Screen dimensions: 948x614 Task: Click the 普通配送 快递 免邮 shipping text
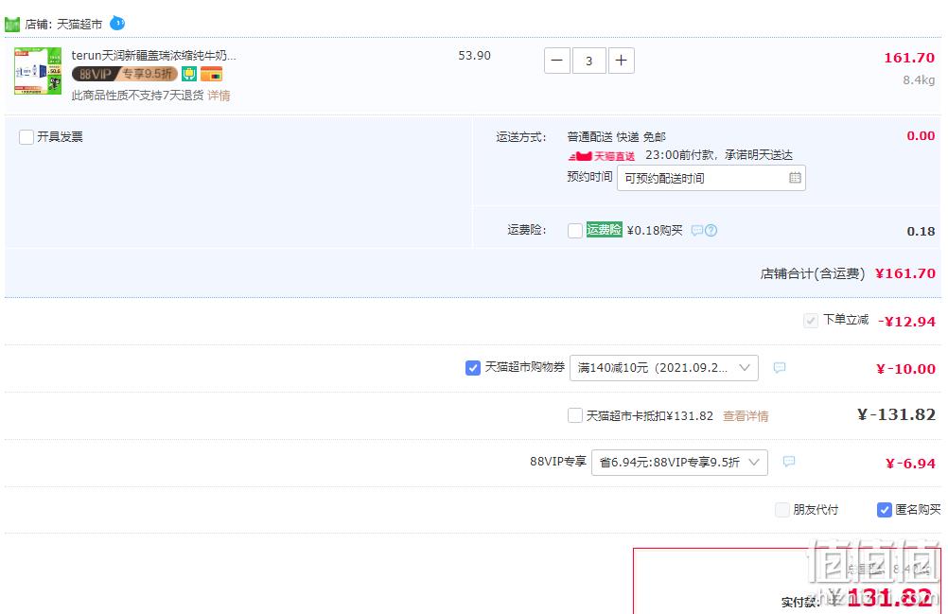(616, 137)
